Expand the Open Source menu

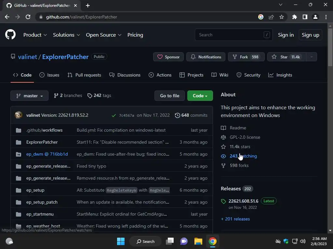point(104,35)
